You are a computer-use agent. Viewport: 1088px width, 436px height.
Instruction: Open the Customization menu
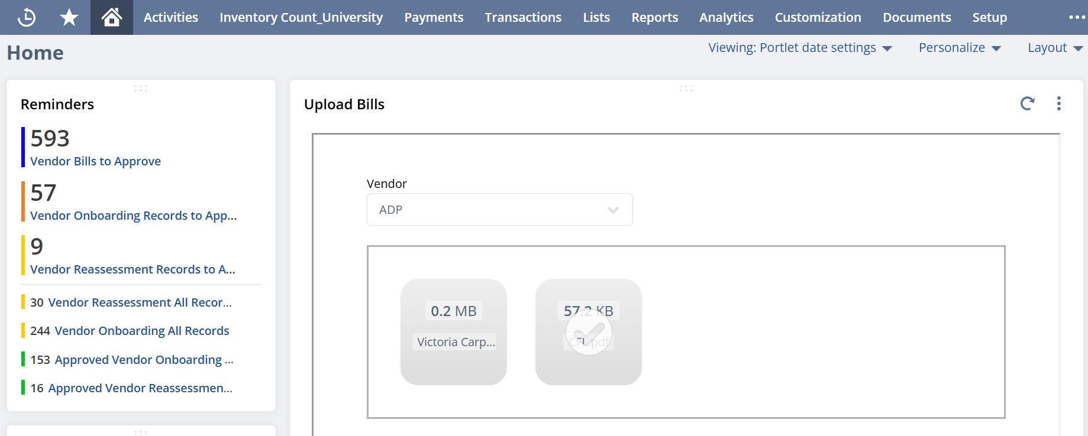(818, 18)
